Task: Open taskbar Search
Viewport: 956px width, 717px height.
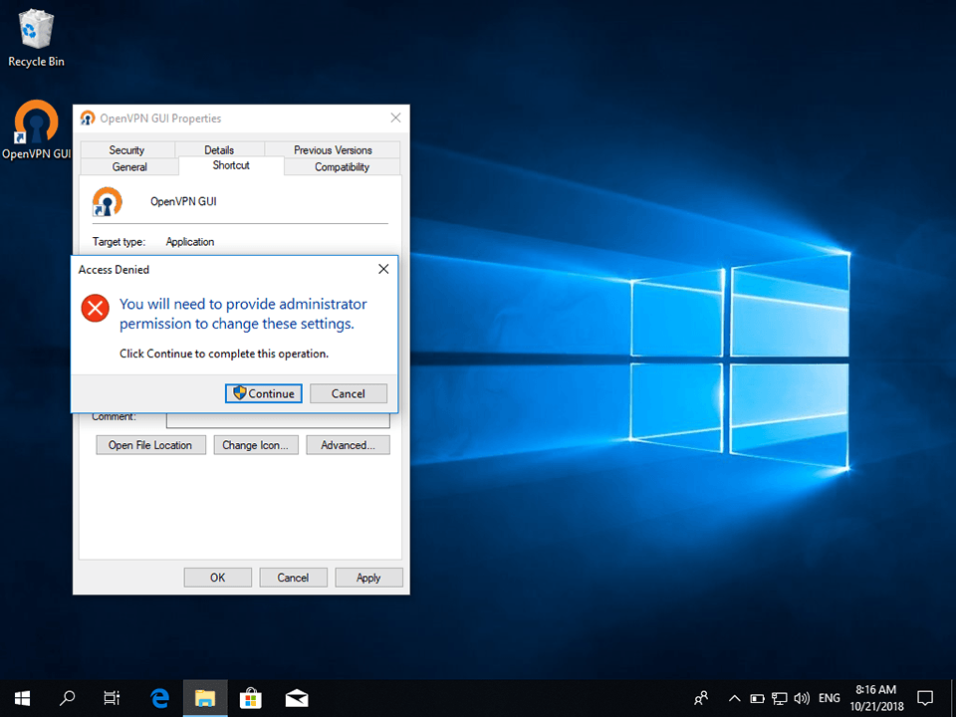Action: click(67, 698)
